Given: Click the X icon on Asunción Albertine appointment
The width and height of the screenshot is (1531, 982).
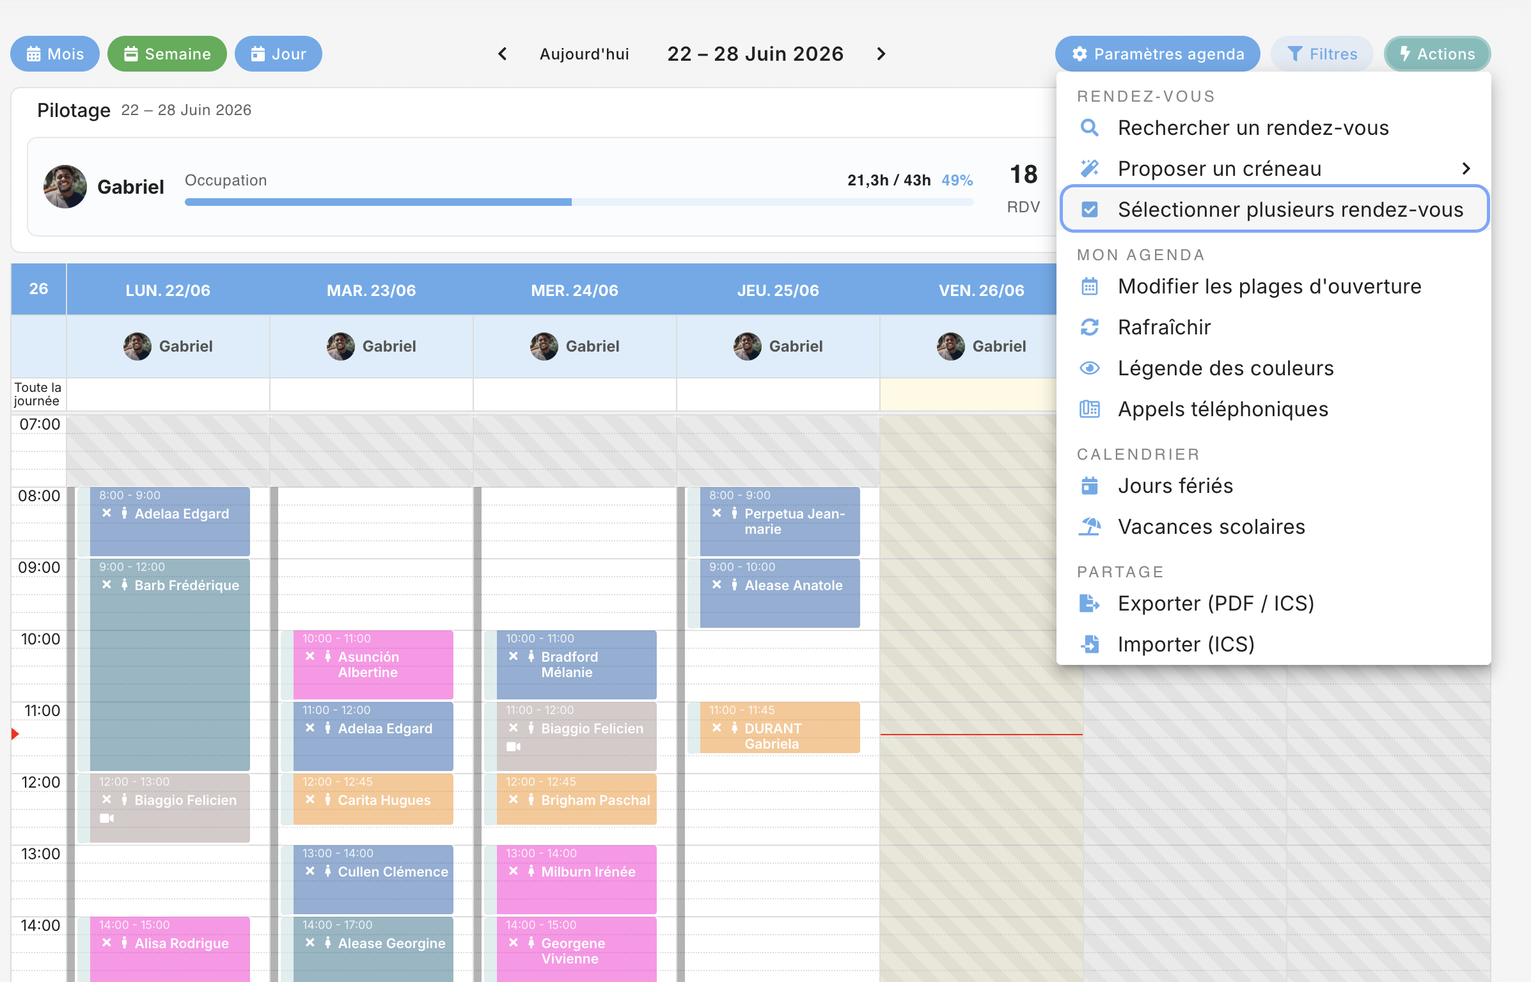Looking at the screenshot, I should 310,657.
